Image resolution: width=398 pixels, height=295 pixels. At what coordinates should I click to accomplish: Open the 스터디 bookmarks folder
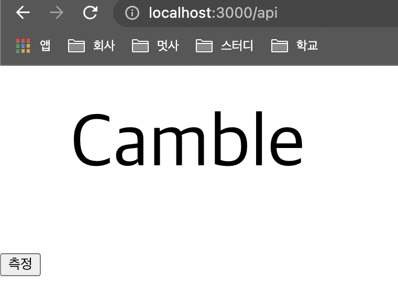[224, 46]
